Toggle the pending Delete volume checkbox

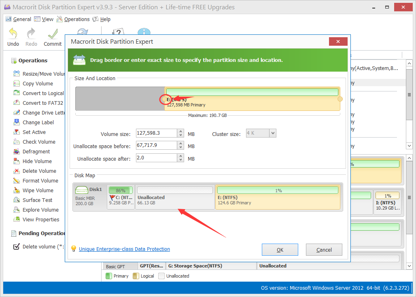click(x=17, y=246)
